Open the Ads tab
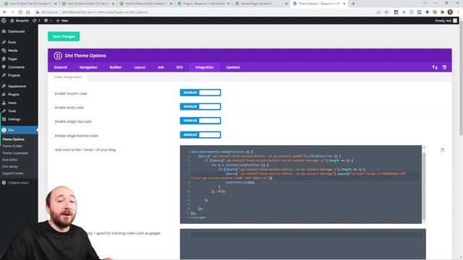The width and height of the screenshot is (463, 260). point(161,67)
